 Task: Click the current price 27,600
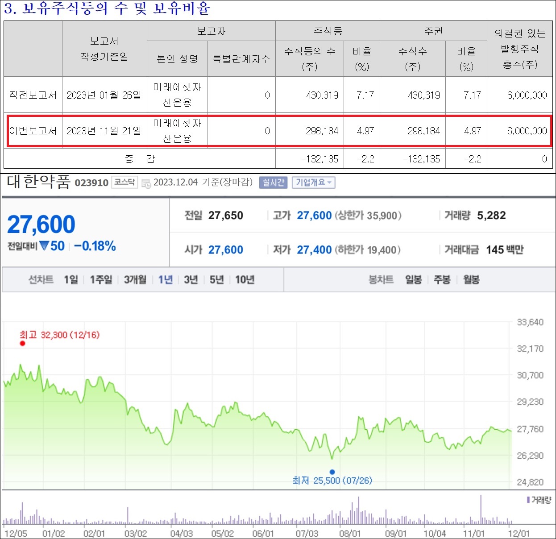coord(41,224)
